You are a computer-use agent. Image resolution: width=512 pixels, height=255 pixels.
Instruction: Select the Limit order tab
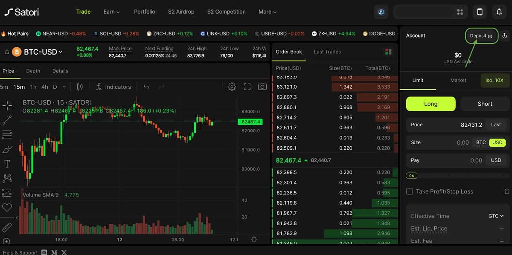pos(418,80)
